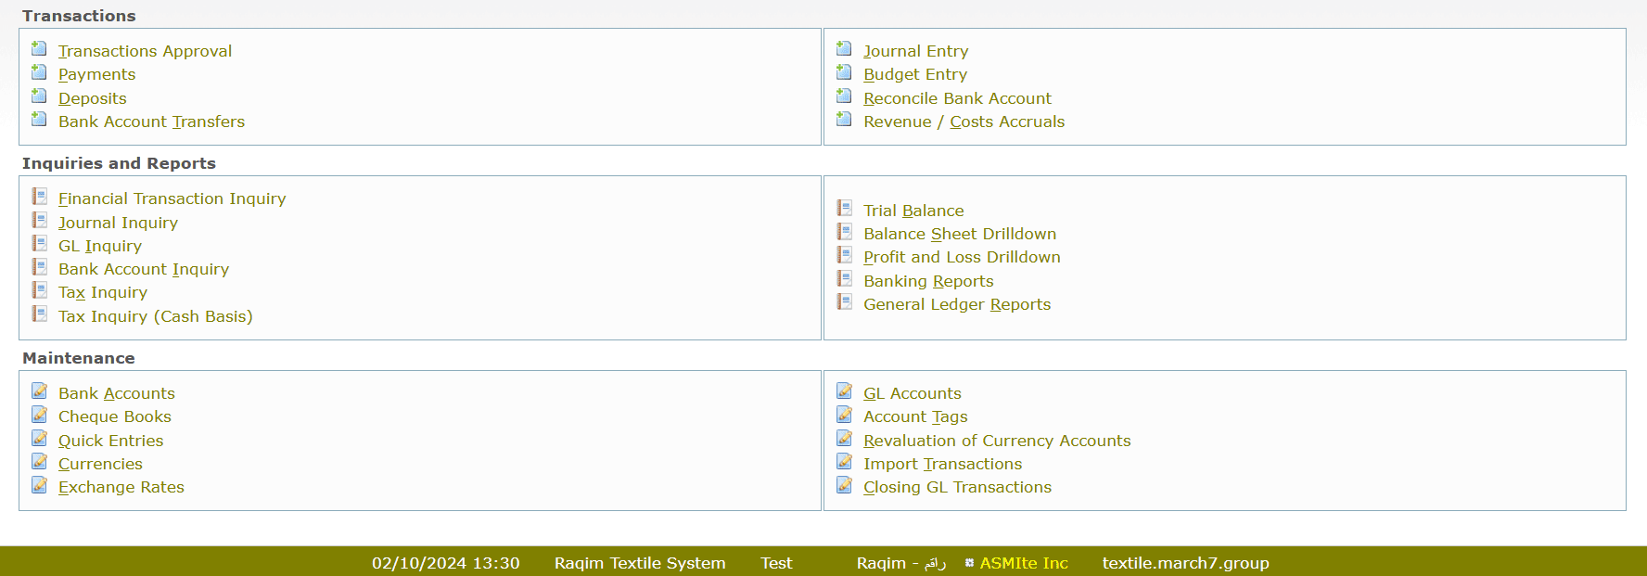Click the icon beside Financial Transaction Inquiry

39,197
